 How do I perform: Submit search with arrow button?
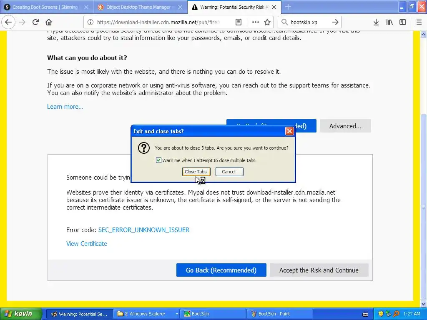click(x=335, y=22)
